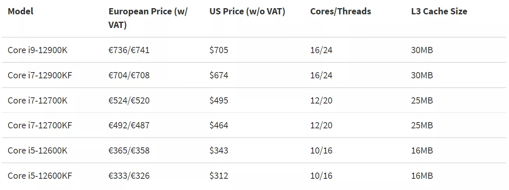The image size is (509, 190).
Task: Click the €704/€708 price cell
Action: tap(129, 75)
